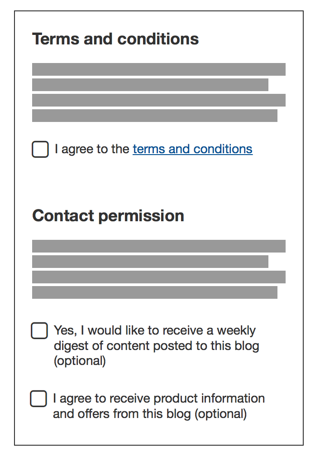
Task: Click third placeholder line under Contact permission
Action: [158, 277]
